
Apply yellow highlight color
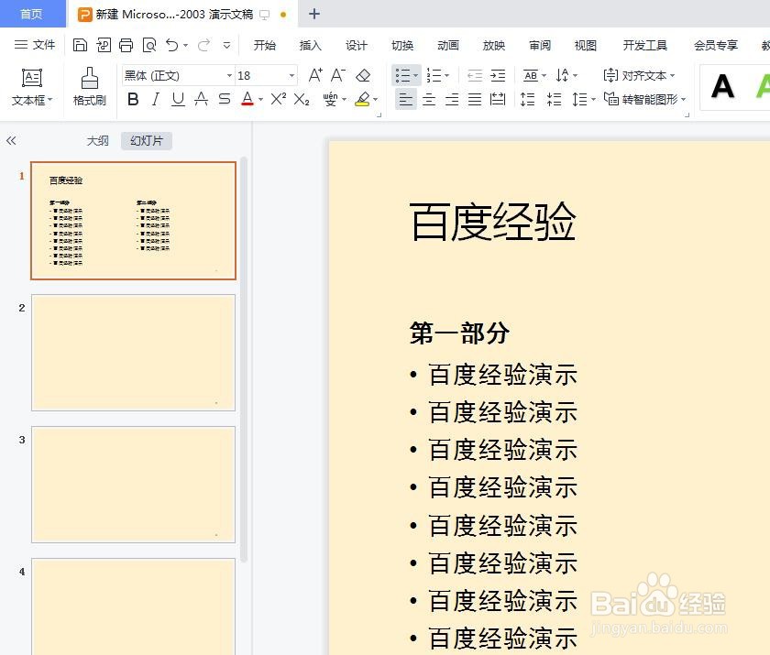362,100
